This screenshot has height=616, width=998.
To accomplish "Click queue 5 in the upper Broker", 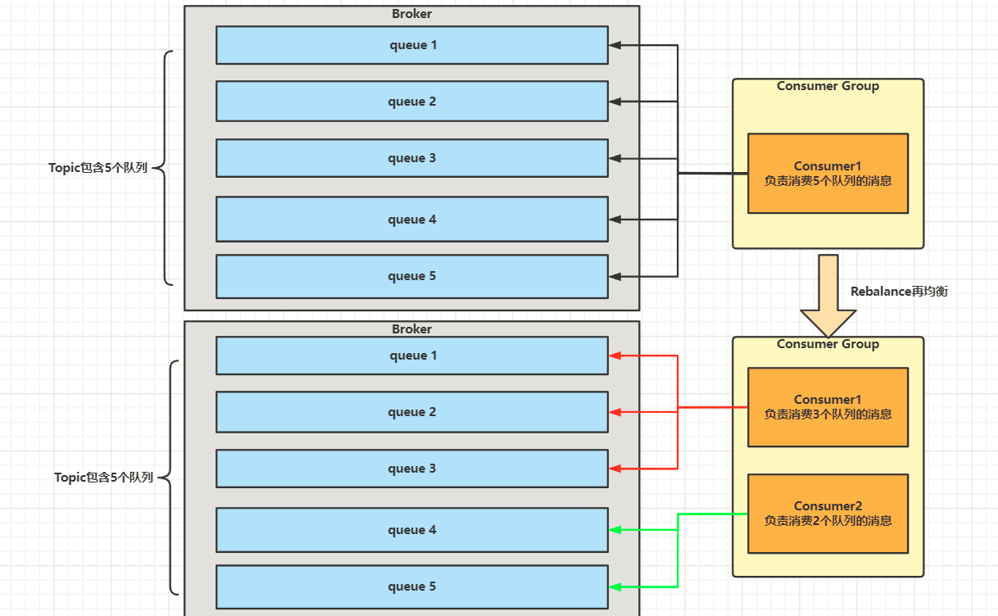I will click(x=412, y=276).
